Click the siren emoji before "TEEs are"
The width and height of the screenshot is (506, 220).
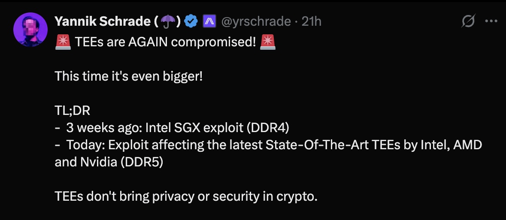[63, 42]
